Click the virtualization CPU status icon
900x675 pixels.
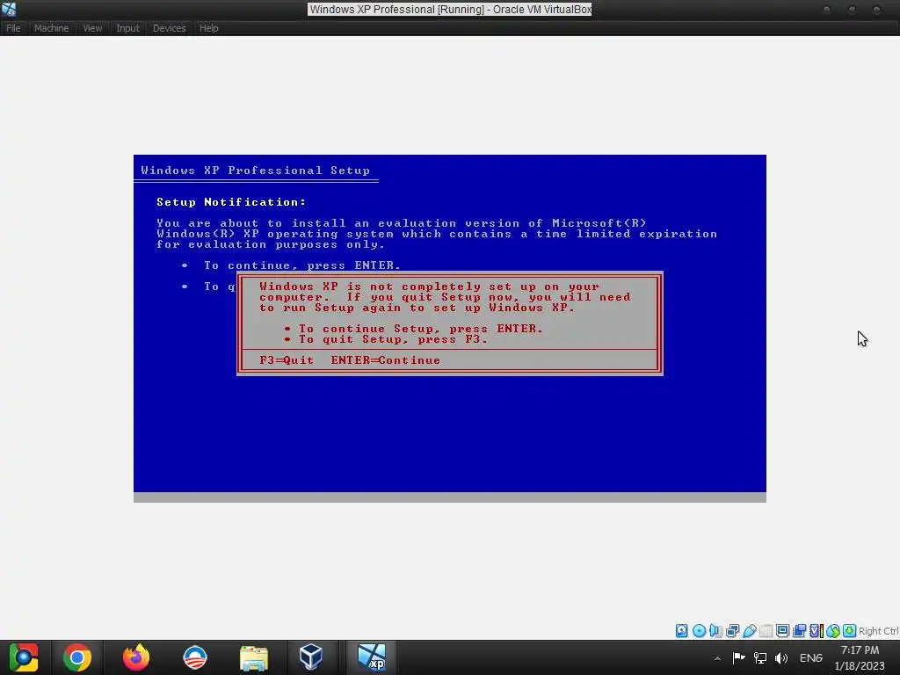(817, 631)
